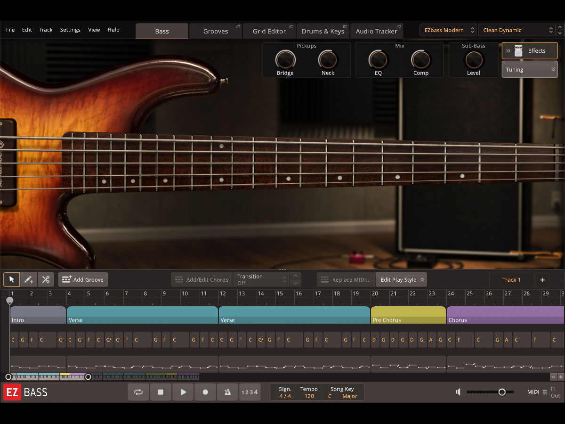Stop playback
The width and height of the screenshot is (565, 424).
coord(161,392)
